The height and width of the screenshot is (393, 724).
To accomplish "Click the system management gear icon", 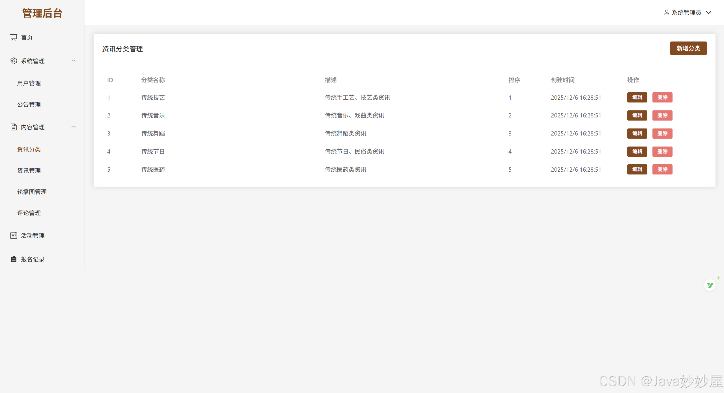I will coord(14,61).
